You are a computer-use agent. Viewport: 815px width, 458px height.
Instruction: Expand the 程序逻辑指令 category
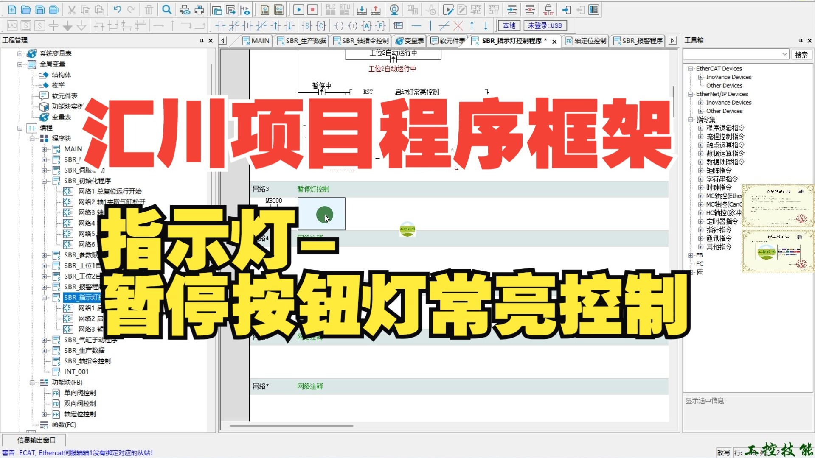coord(700,128)
